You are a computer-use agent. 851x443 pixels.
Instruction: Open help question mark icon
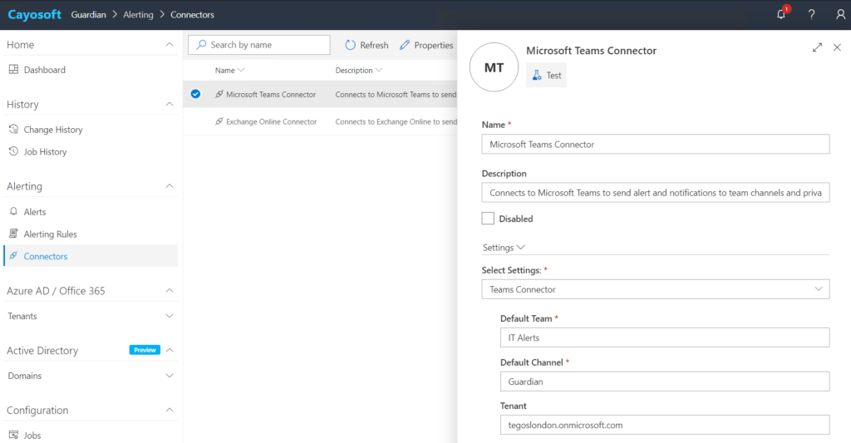(811, 15)
